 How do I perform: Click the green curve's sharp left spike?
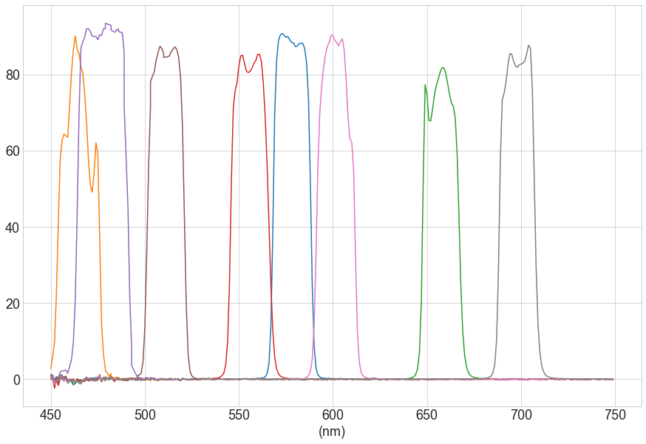click(425, 85)
